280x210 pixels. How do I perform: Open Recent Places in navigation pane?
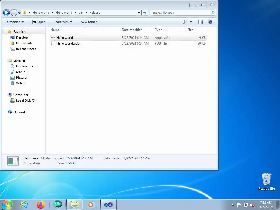26,49
